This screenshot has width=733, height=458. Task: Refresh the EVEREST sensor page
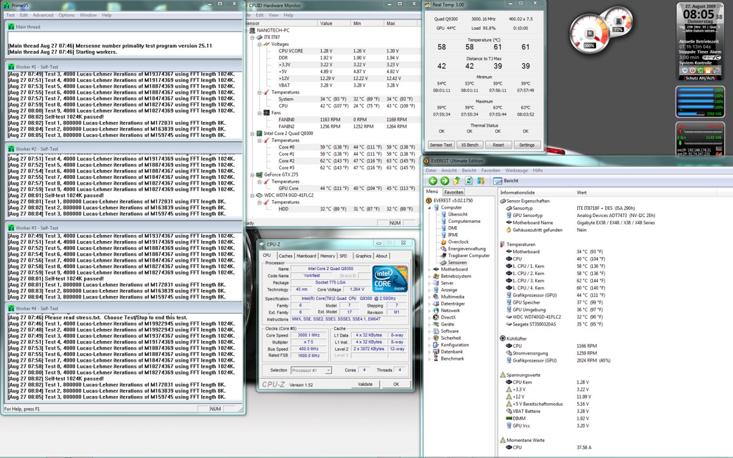pos(469,181)
